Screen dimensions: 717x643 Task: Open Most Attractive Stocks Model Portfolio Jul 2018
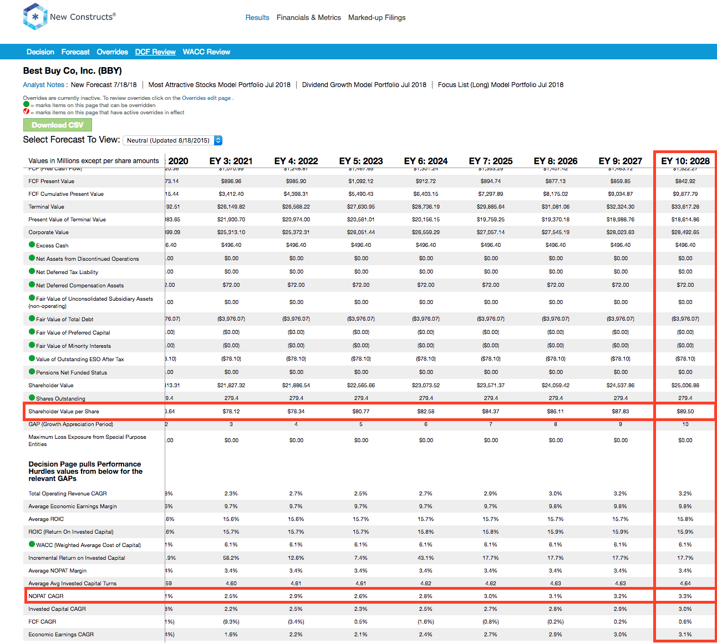(x=220, y=85)
